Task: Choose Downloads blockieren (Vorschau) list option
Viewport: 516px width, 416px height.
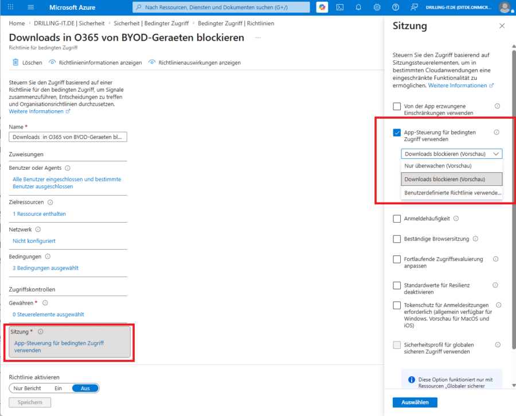Action: click(452, 179)
